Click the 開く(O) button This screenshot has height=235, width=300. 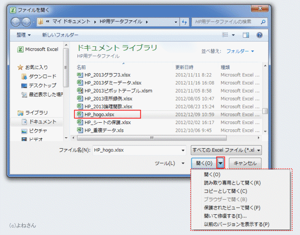pos(204,163)
